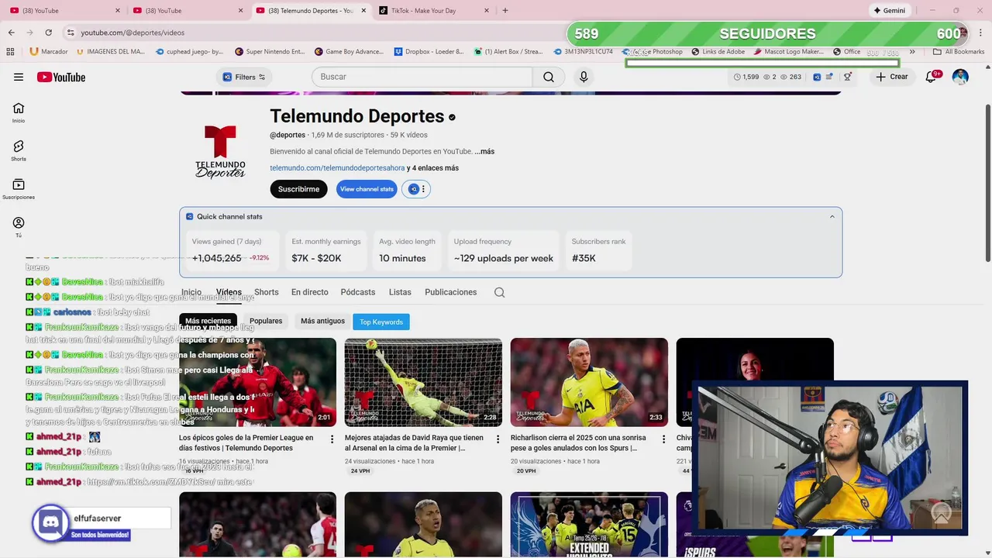Show more bookmarks with the double chevron
This screenshot has width=992, height=558.
click(x=912, y=52)
